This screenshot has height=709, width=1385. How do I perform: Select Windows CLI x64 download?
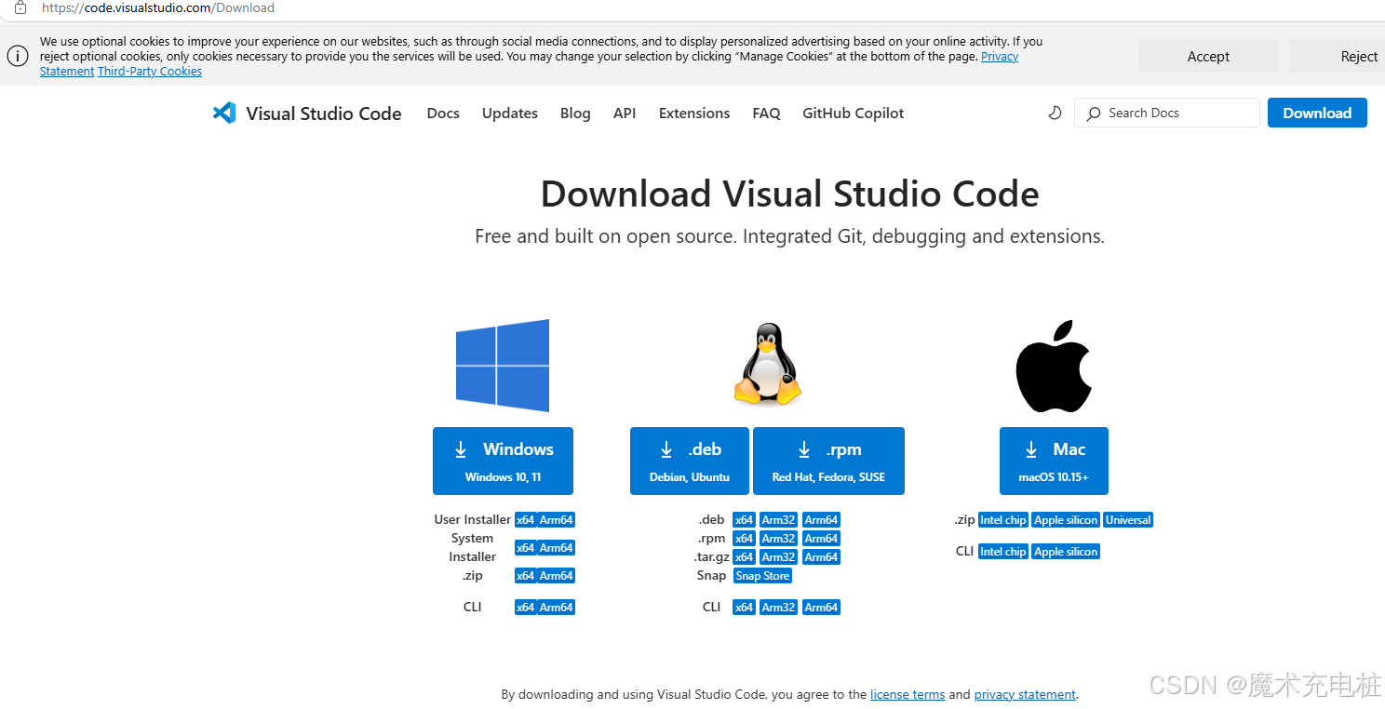pyautogui.click(x=525, y=608)
